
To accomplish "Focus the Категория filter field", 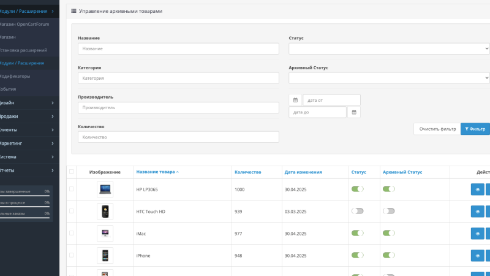I will (178, 78).
